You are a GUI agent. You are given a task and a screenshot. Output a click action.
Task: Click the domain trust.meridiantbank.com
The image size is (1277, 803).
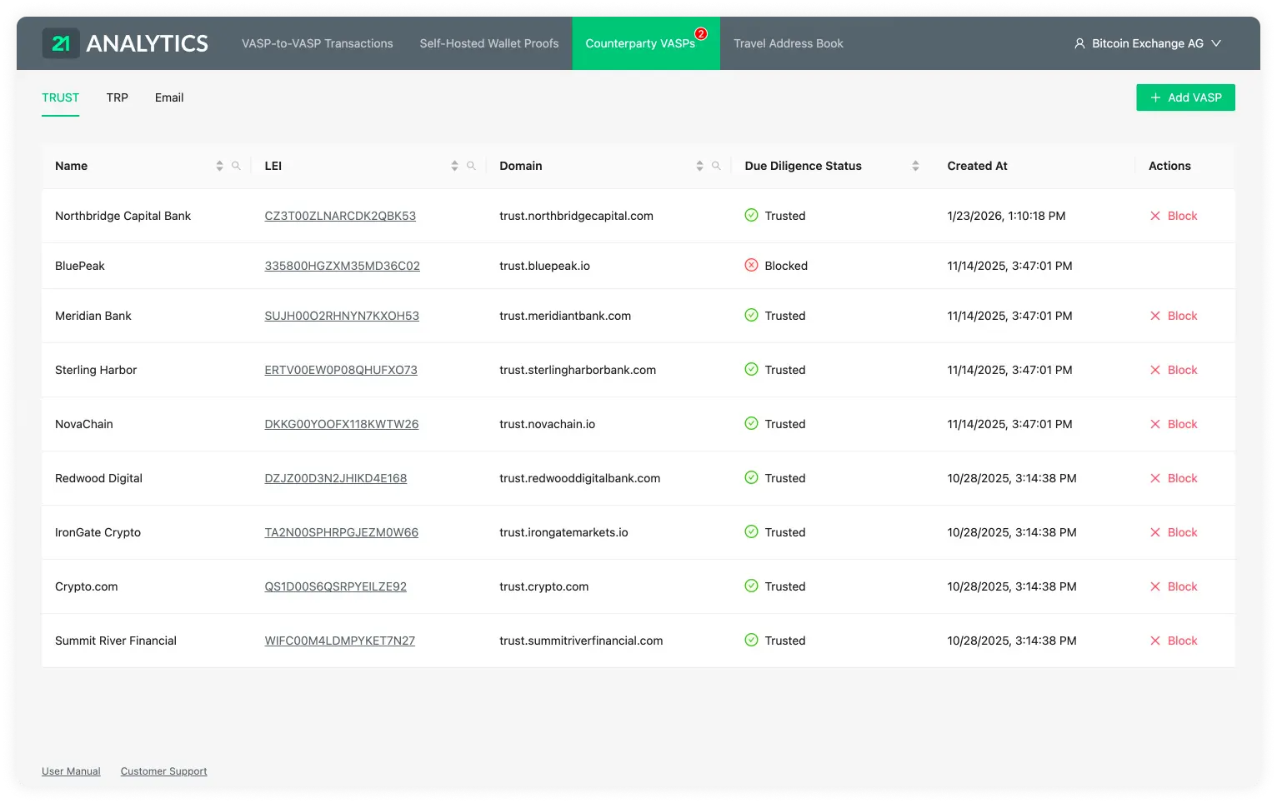pos(565,316)
